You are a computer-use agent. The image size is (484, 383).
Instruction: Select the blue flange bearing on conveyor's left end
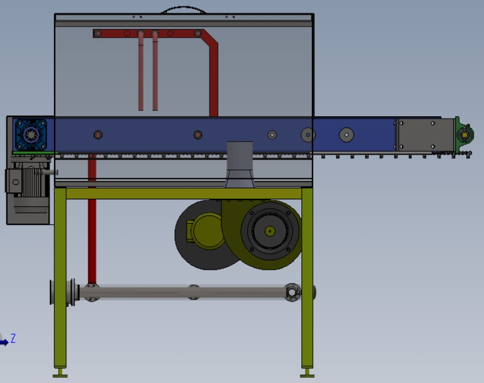pyautogui.click(x=31, y=135)
